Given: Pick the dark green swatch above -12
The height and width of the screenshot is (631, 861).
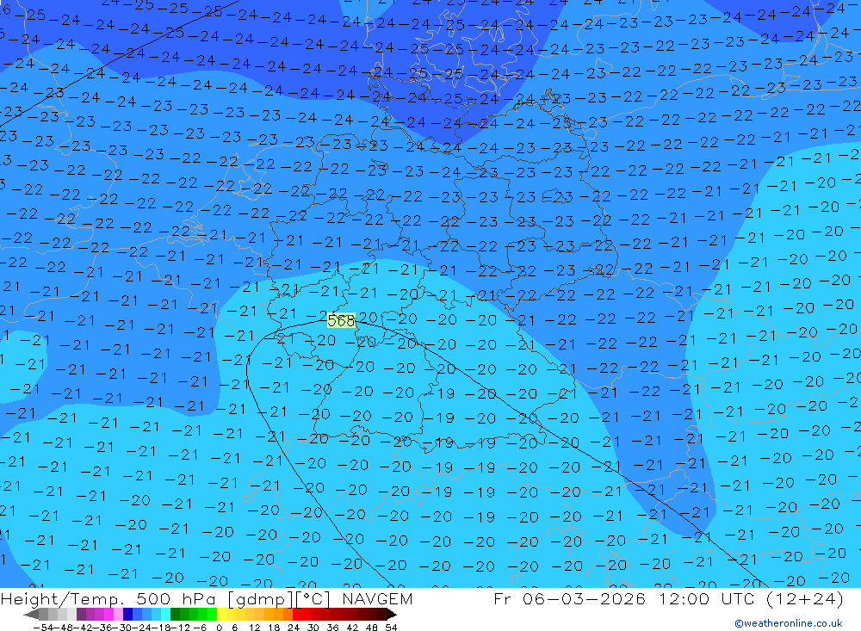Looking at the screenshot, I should tap(175, 615).
